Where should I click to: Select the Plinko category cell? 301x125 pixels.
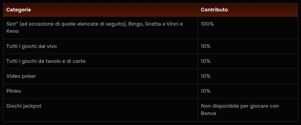click(101, 91)
